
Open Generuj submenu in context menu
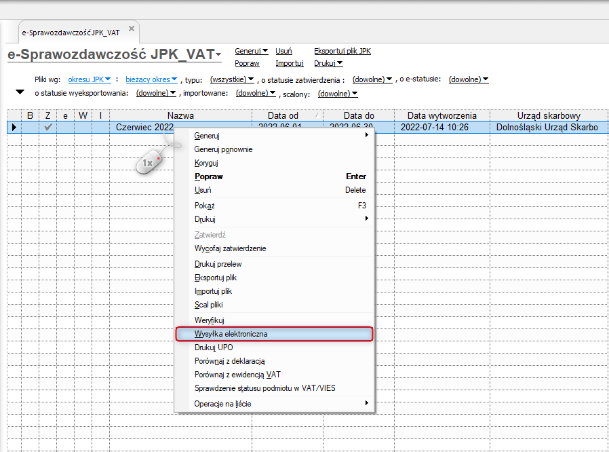coord(274,136)
